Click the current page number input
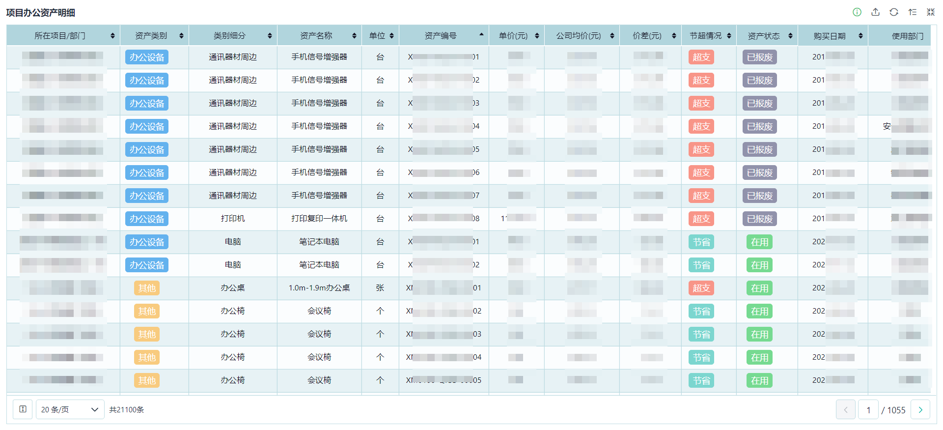943x430 pixels. [868, 410]
